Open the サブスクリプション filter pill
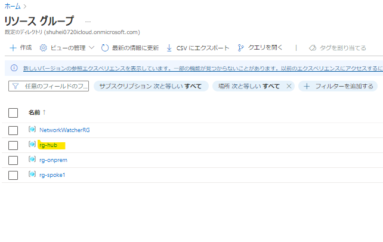 point(151,86)
